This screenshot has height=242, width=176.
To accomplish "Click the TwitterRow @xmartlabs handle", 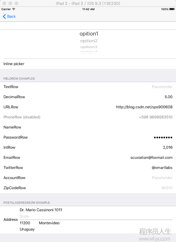I will pyautogui.click(x=162, y=168).
